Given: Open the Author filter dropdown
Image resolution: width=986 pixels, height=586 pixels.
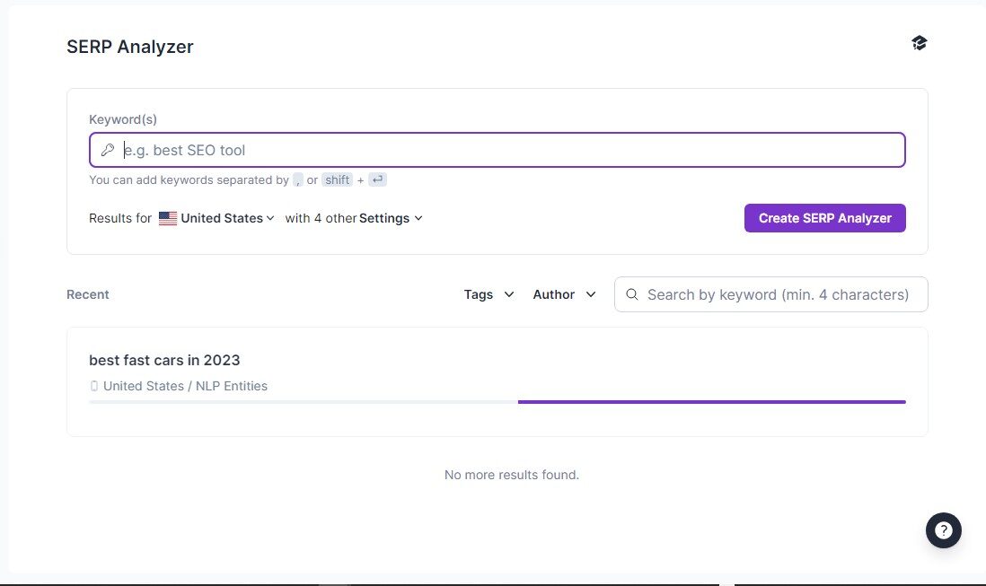Looking at the screenshot, I should pyautogui.click(x=564, y=294).
